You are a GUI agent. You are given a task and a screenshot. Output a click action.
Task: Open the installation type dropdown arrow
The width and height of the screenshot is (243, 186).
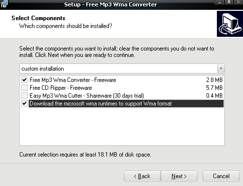221,69
